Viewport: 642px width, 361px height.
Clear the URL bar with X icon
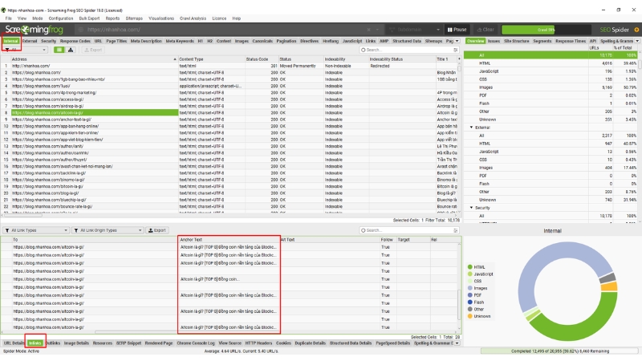[368, 30]
